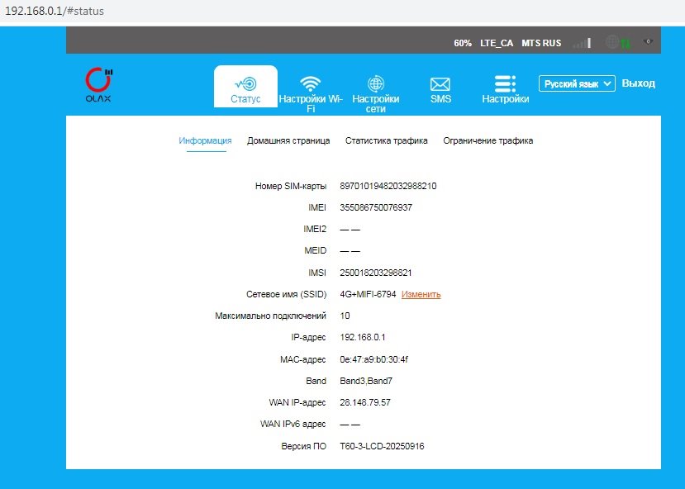685x489 pixels.
Task: Open the Статистика трафика tab
Action: [x=386, y=140]
